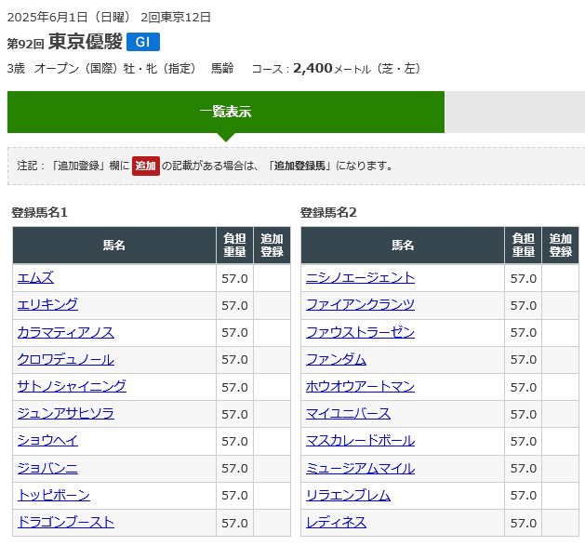Open horse link エムズ
This screenshot has width=585, height=546.
coord(35,277)
